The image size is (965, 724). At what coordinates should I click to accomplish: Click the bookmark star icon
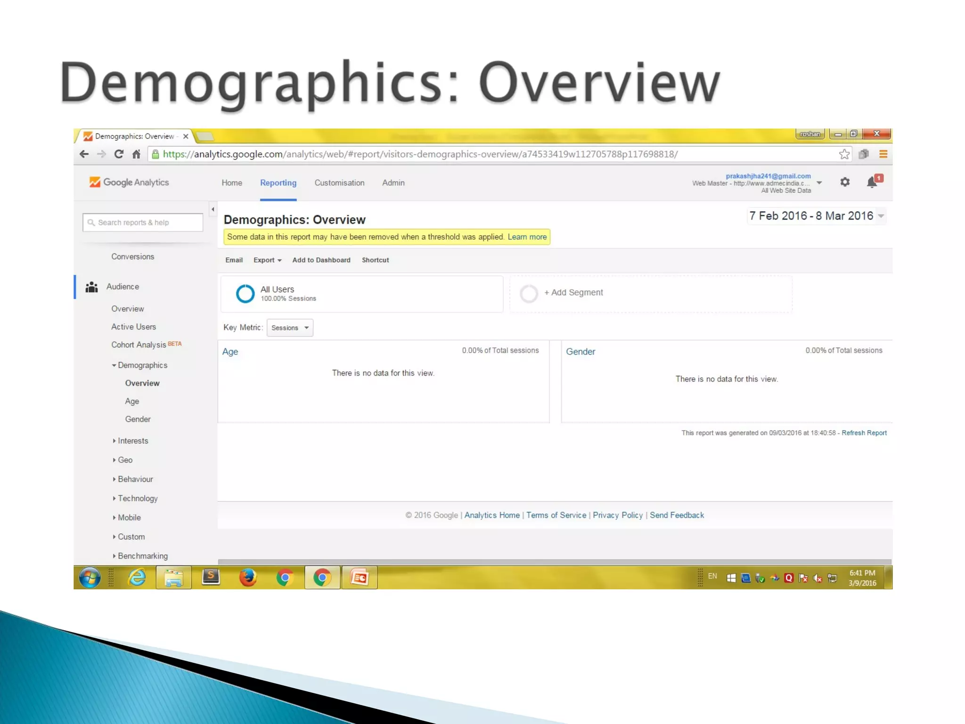(x=844, y=154)
